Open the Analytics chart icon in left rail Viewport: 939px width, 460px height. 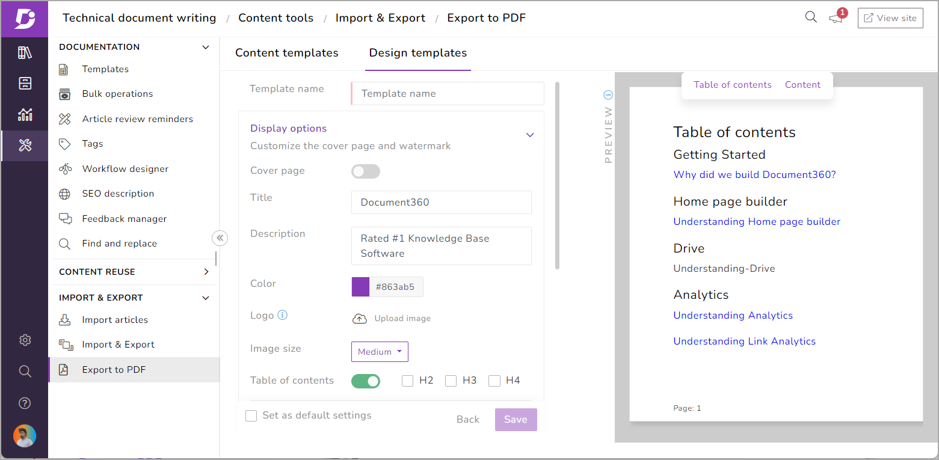coord(25,114)
